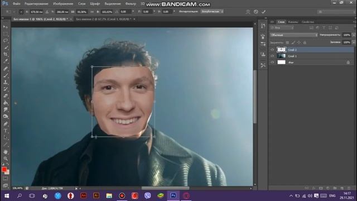
Task: Select the Hand tool
Action: pyautogui.click(x=6, y=152)
